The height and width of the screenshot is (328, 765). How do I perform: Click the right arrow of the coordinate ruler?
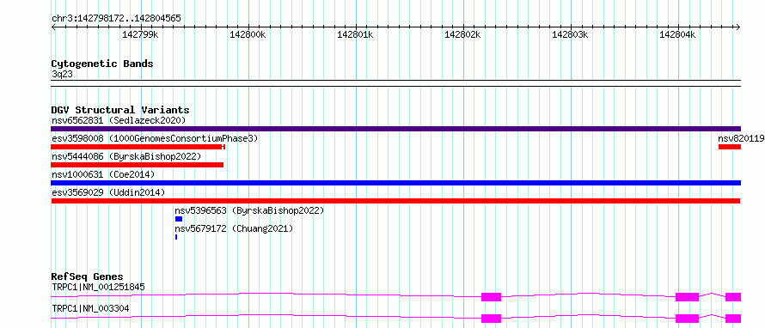tap(738, 27)
